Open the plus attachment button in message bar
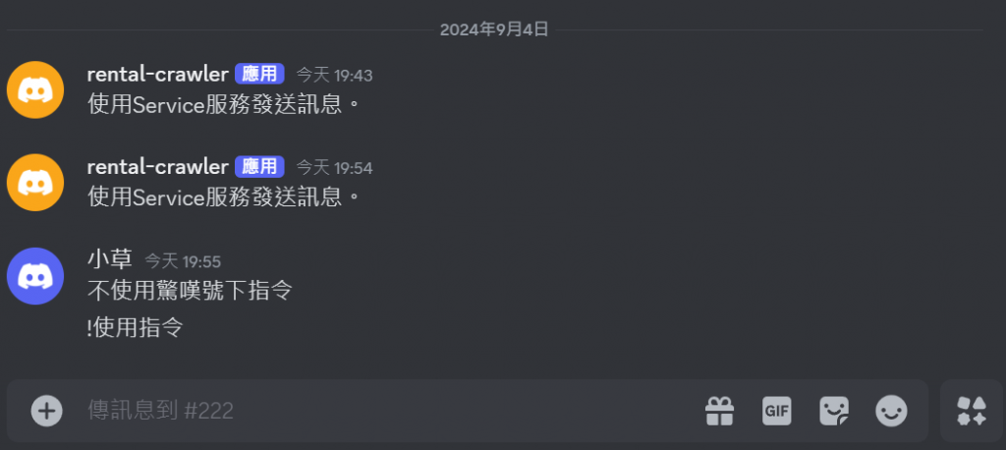Screen dimensions: 1006x450 point(47,411)
